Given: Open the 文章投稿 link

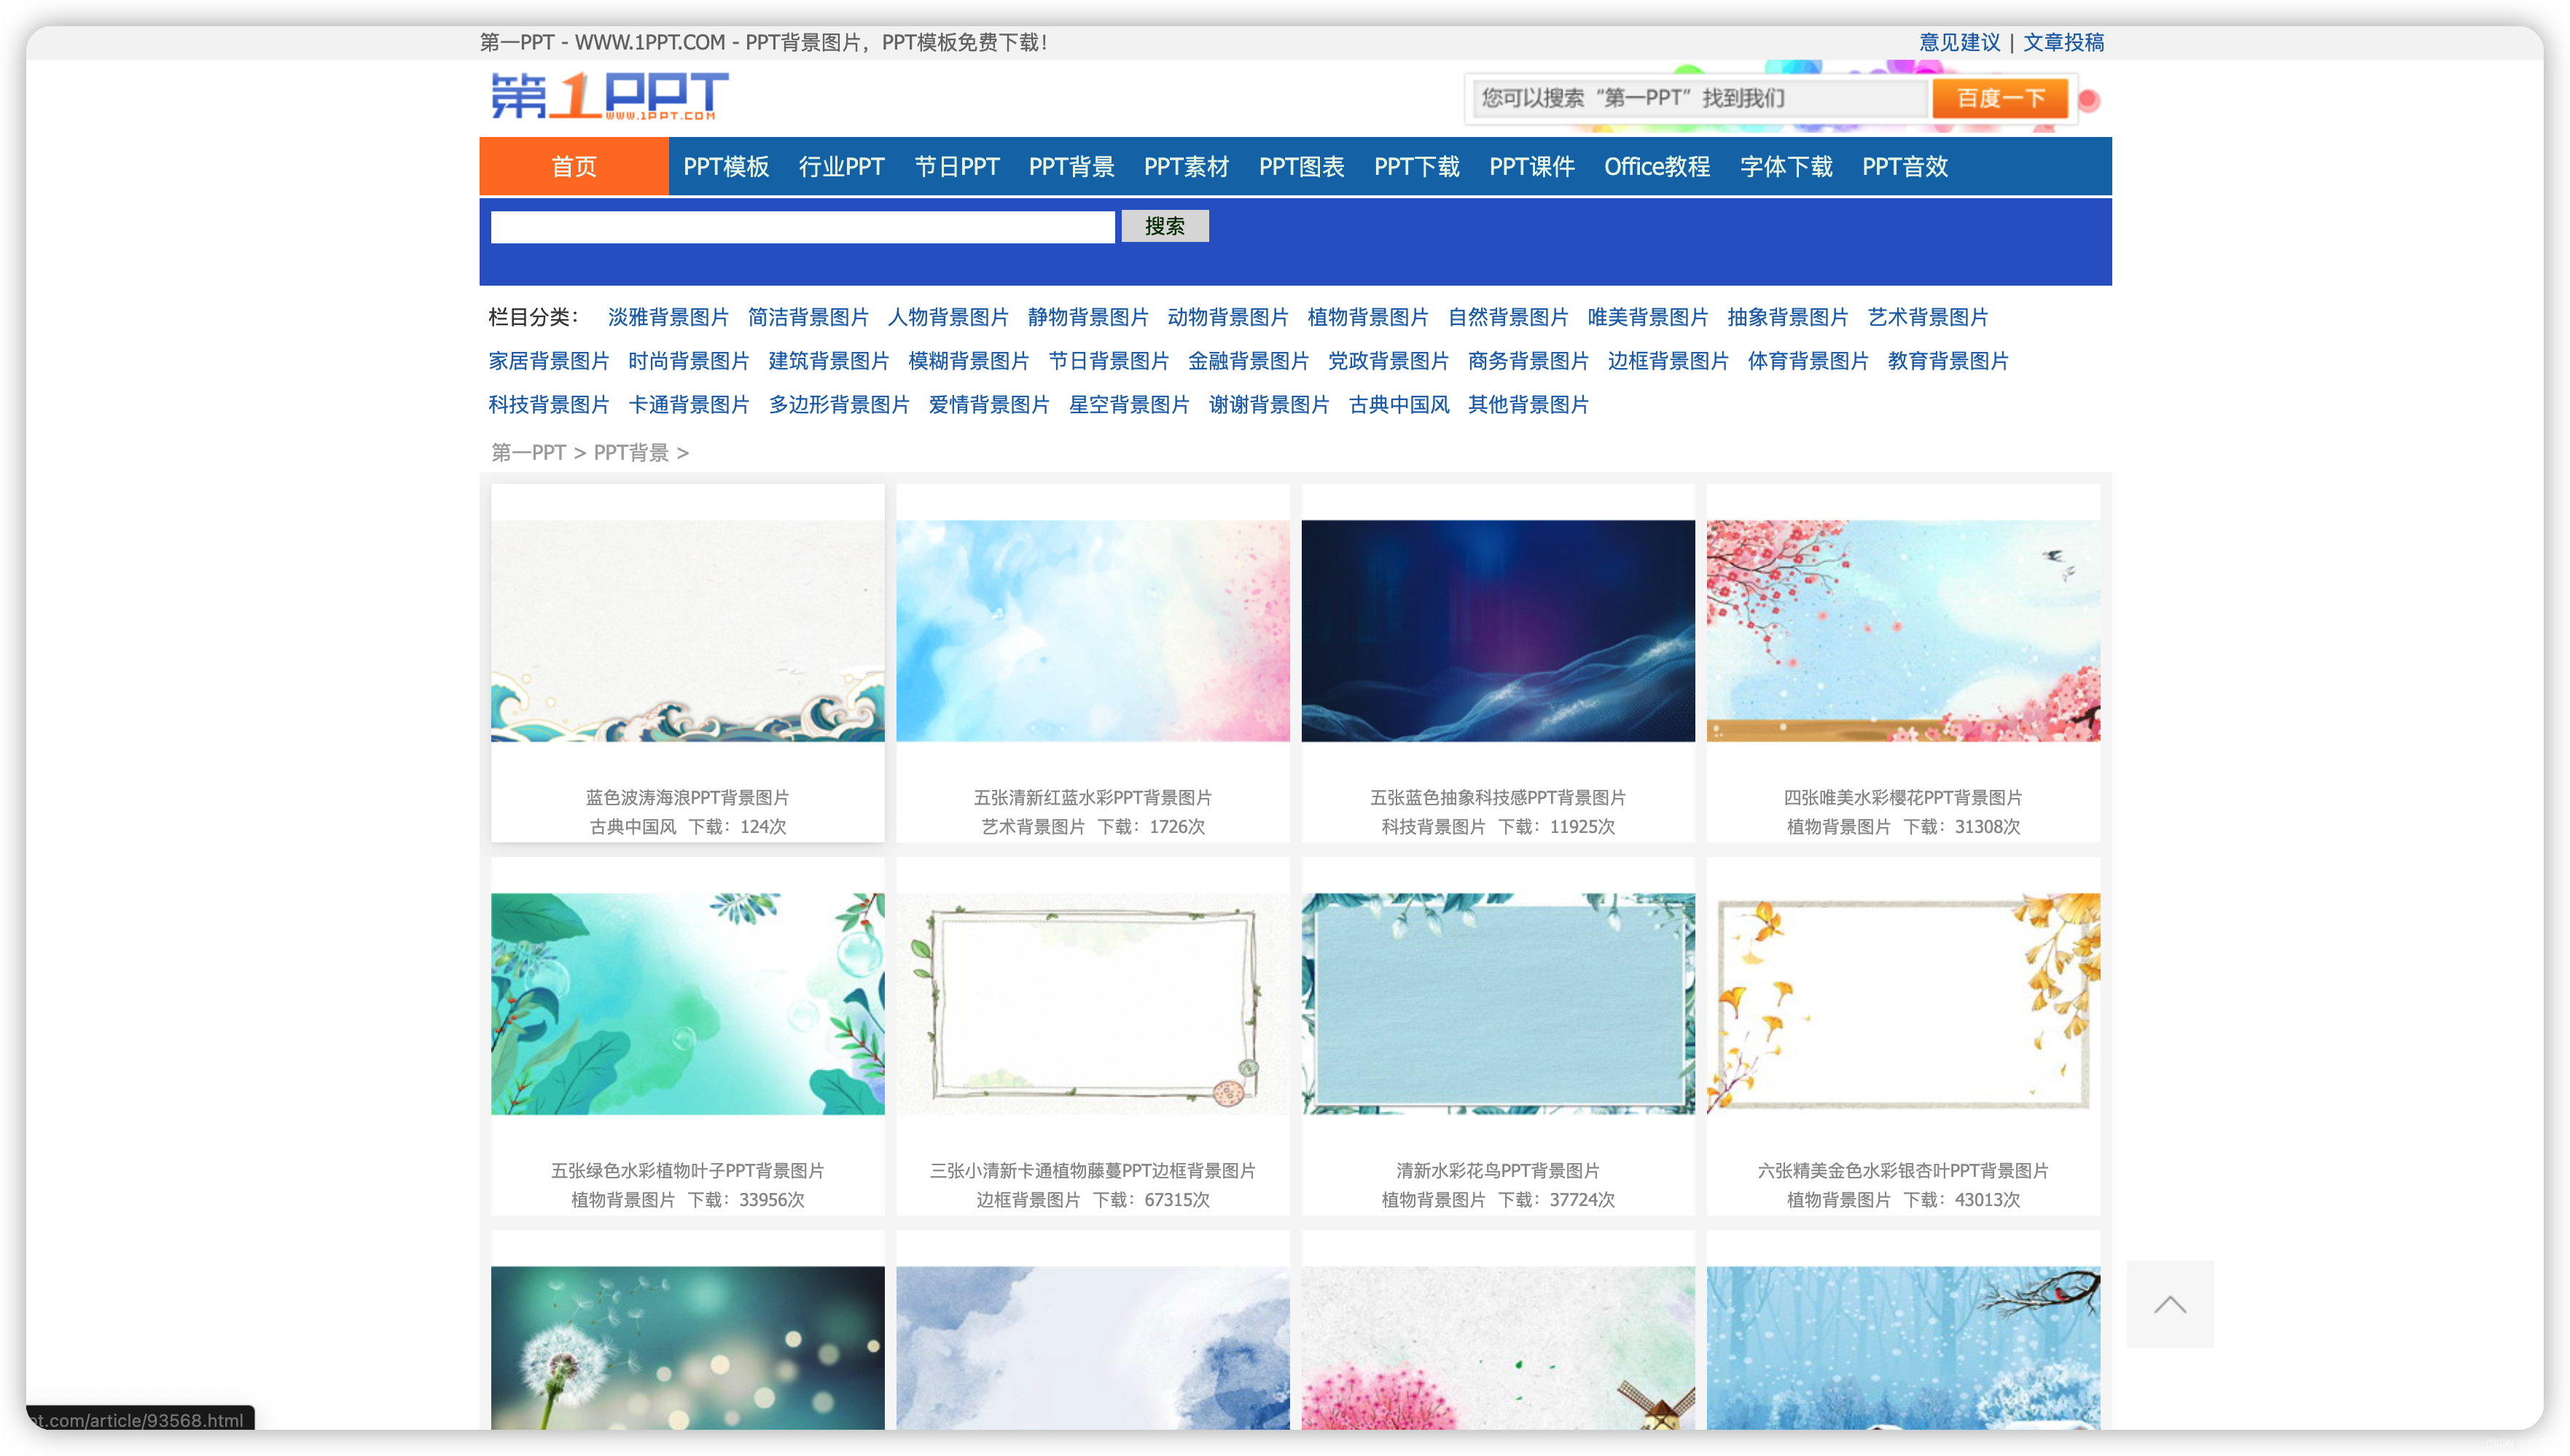Looking at the screenshot, I should [x=2063, y=42].
